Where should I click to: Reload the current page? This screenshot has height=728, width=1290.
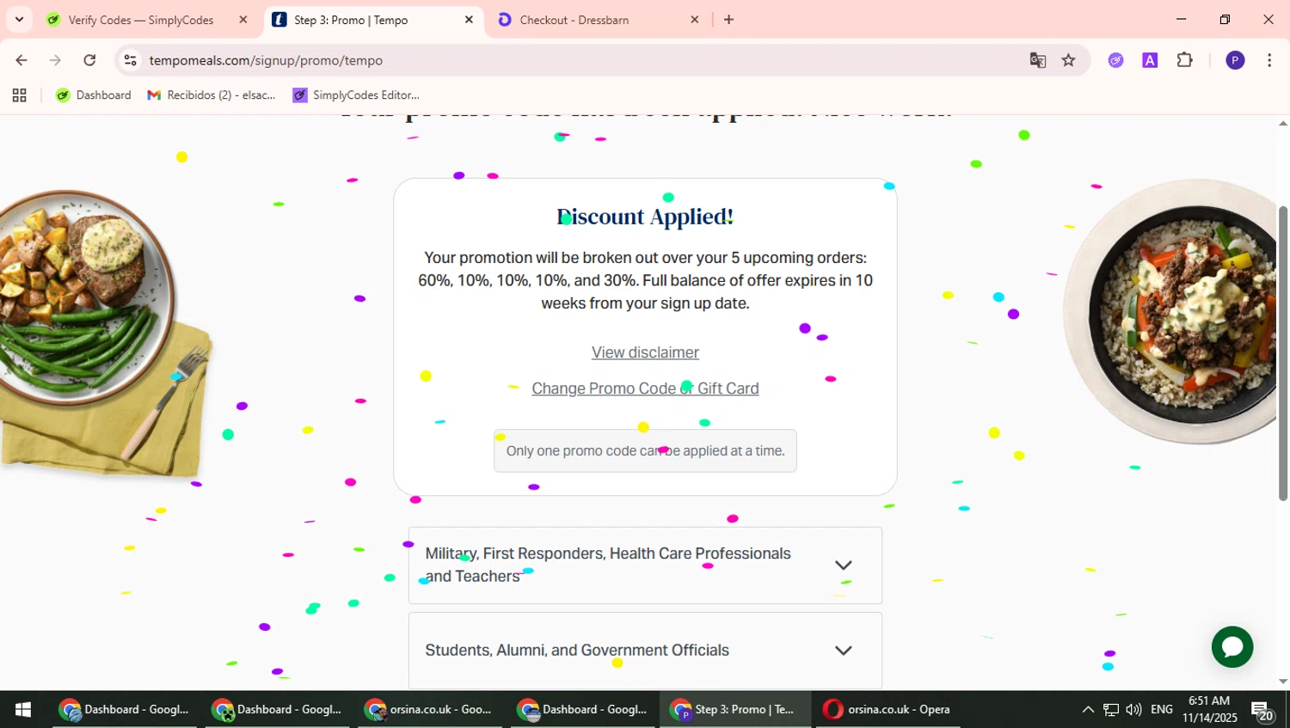(x=89, y=60)
